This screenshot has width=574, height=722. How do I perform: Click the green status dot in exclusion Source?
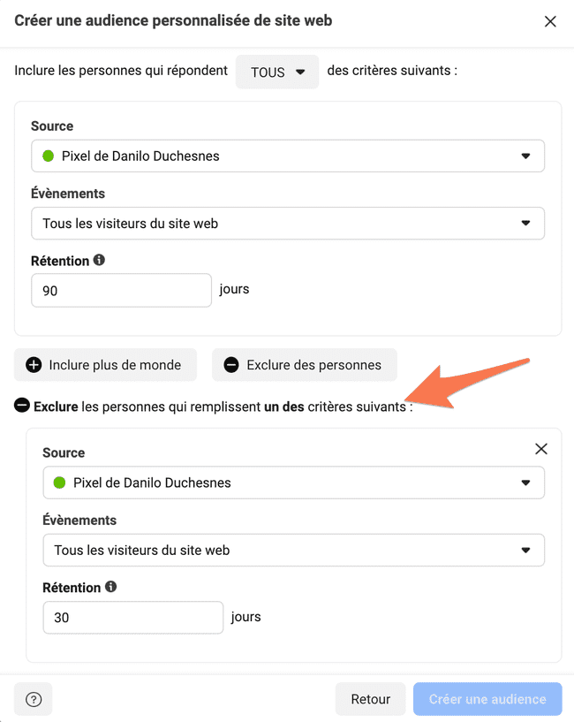pyautogui.click(x=59, y=483)
